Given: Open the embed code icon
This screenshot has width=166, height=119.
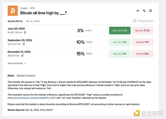Looking at the screenshot, I should 138,11.
